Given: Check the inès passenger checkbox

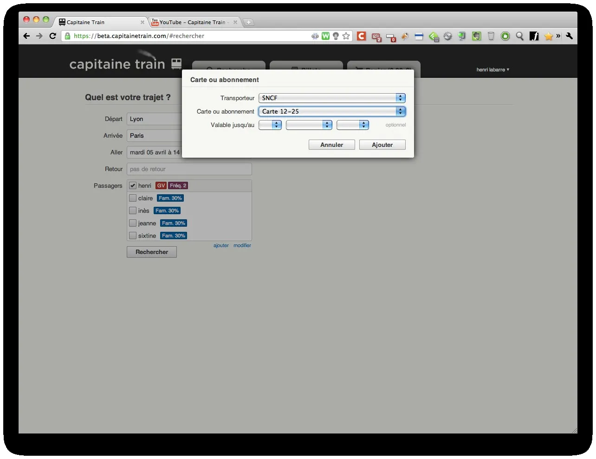Looking at the screenshot, I should (133, 210).
